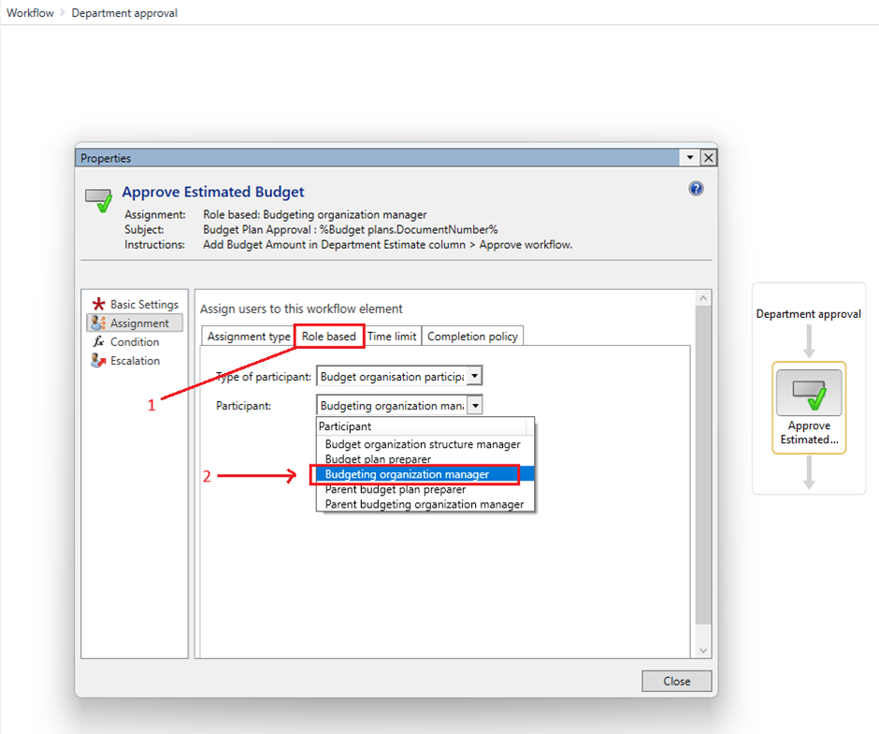Select the Approve Estimated workflow node icon
Screen dimensions: 879x734
point(808,393)
